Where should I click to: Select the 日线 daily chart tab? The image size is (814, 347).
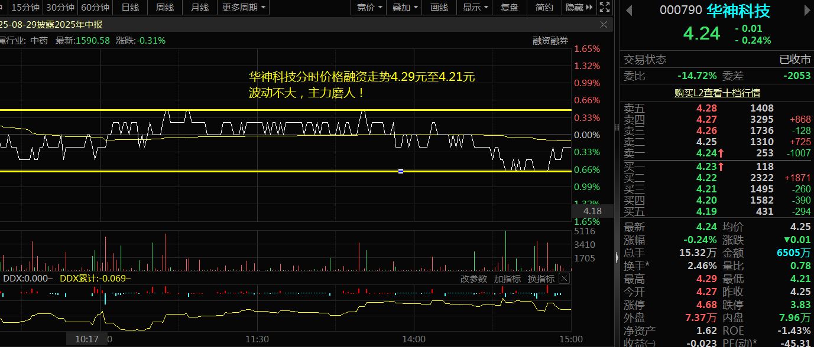130,7
